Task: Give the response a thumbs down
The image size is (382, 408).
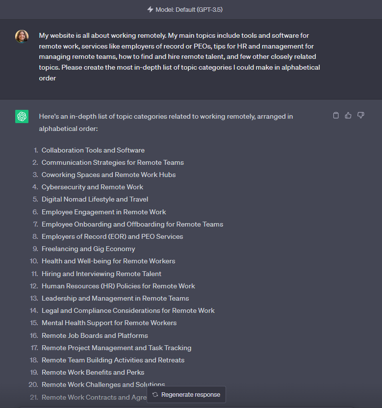Action: coord(361,115)
